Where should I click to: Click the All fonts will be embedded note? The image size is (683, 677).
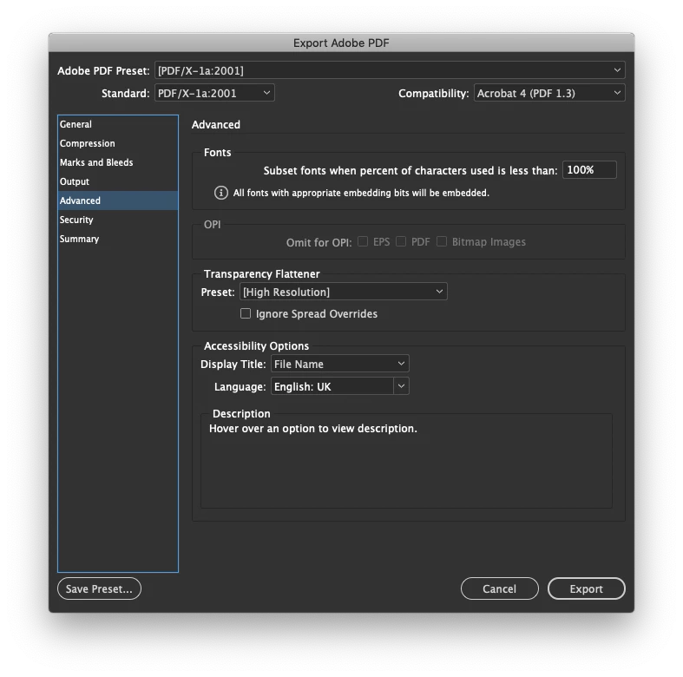tap(361, 193)
